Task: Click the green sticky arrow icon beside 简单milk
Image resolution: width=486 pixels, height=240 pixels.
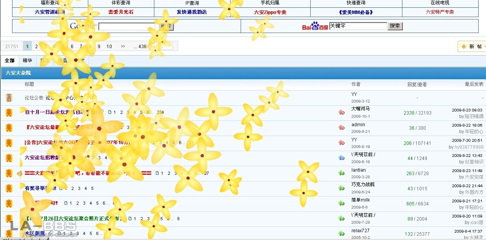Action: point(341,203)
